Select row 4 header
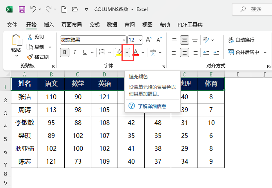This screenshot has width=272, height=188. (5, 123)
